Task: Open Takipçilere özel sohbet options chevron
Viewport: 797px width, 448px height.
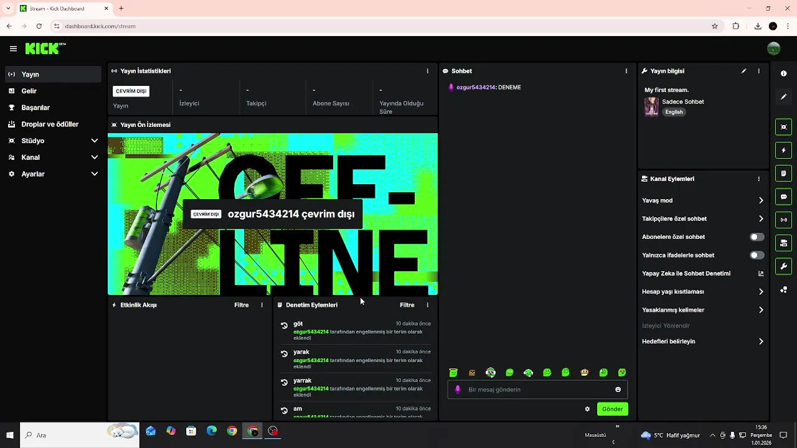Action: (x=760, y=218)
